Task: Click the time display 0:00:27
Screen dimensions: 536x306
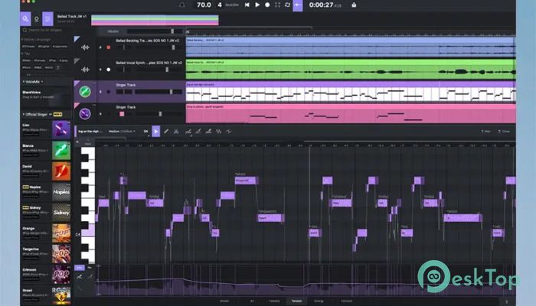Action: [x=321, y=5]
